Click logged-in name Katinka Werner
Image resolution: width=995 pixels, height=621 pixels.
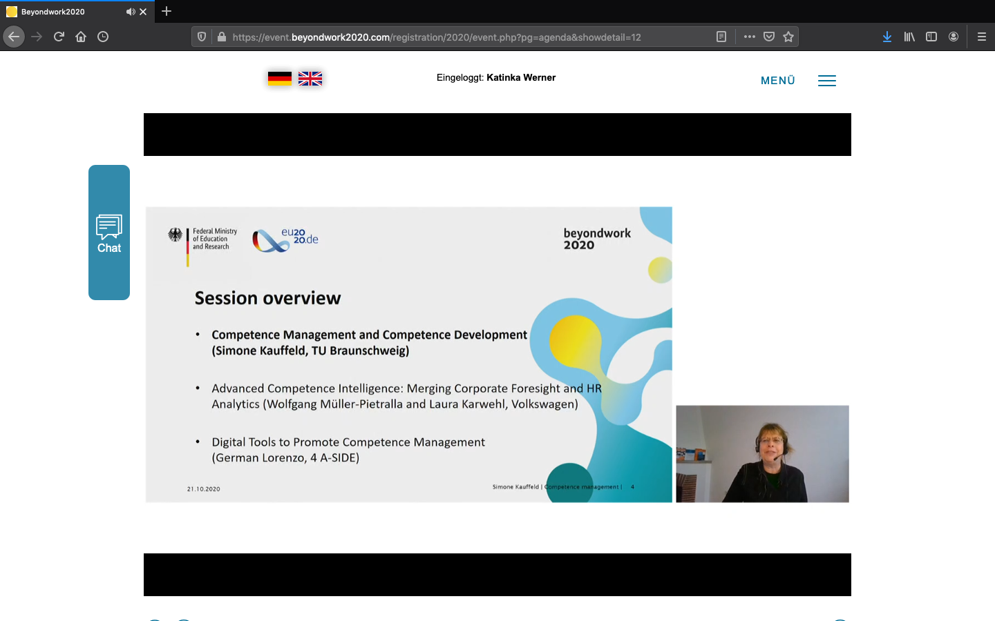[x=521, y=77]
